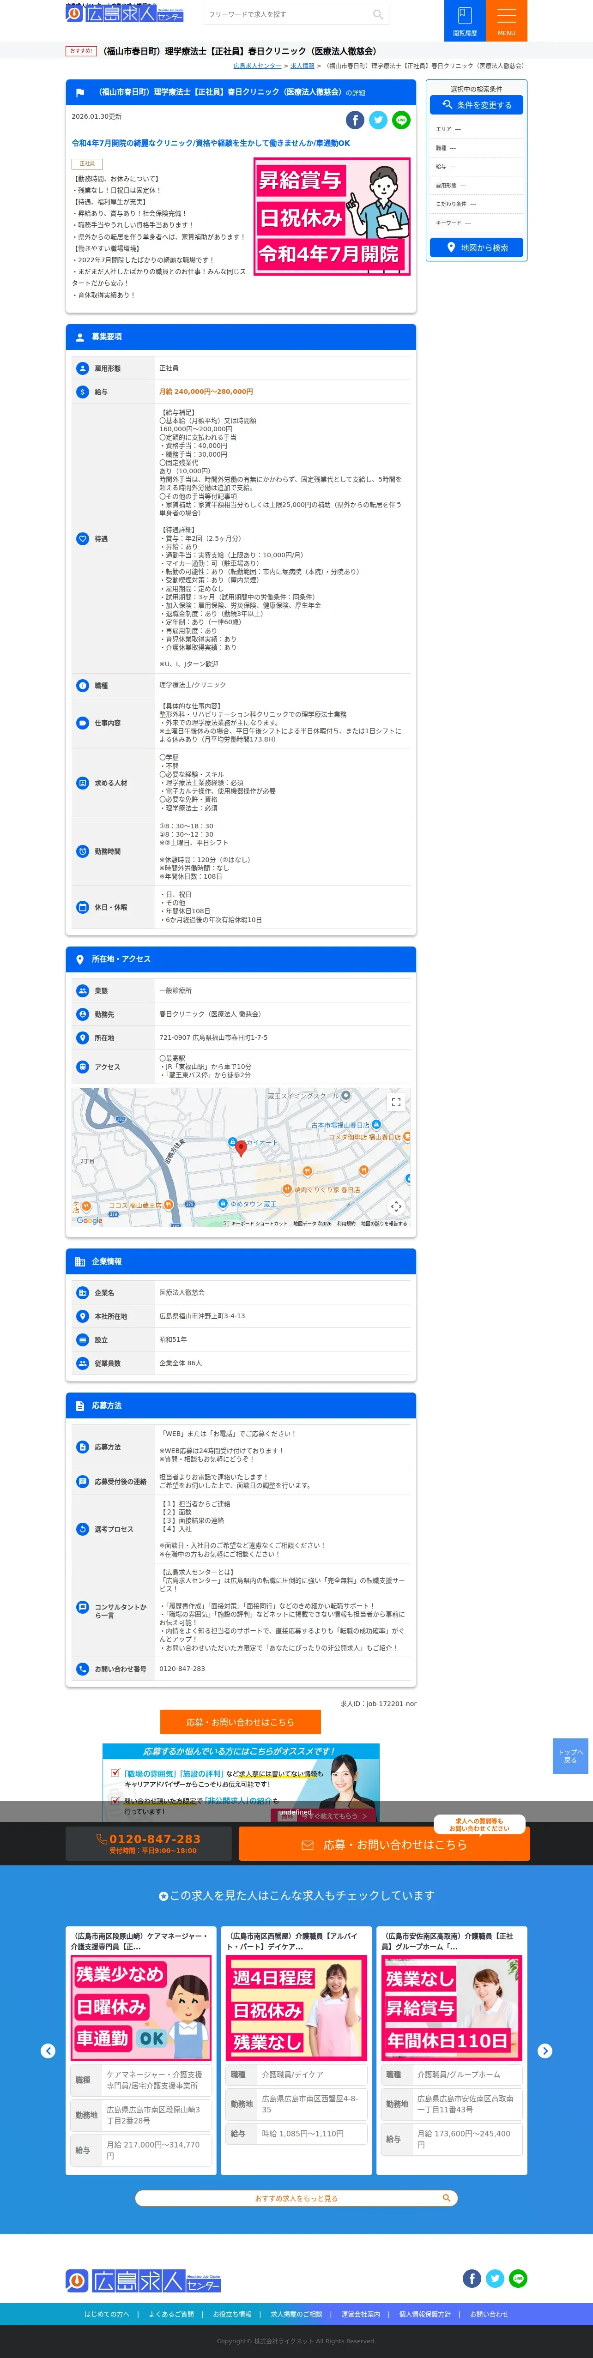Click the 応募方法 section document icon
Viewport: 593px width, 2358px height.
[x=79, y=1406]
